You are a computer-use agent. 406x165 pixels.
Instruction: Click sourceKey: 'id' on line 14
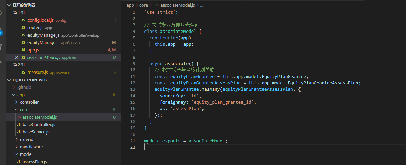(180, 96)
